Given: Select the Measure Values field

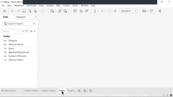Looking at the screenshot, I should tap(16, 60).
